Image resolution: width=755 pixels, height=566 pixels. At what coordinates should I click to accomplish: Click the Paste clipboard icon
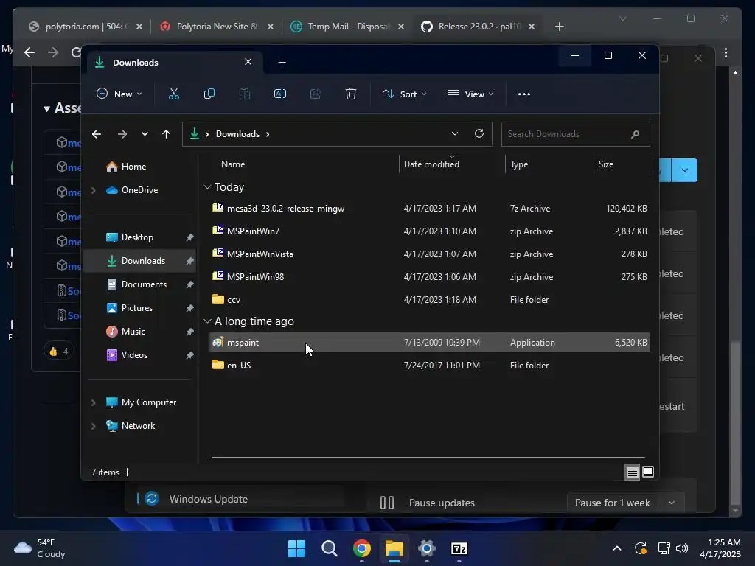245,94
